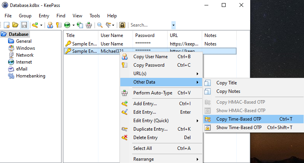Click the Search input field
Image resolution: width=304 pixels, height=163 pixels.
point(150,25)
